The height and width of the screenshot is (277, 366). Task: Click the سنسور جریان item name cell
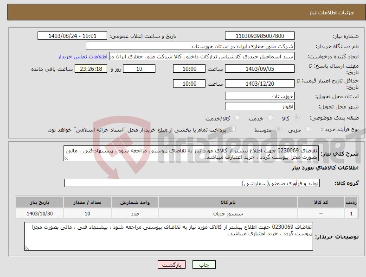point(228,214)
